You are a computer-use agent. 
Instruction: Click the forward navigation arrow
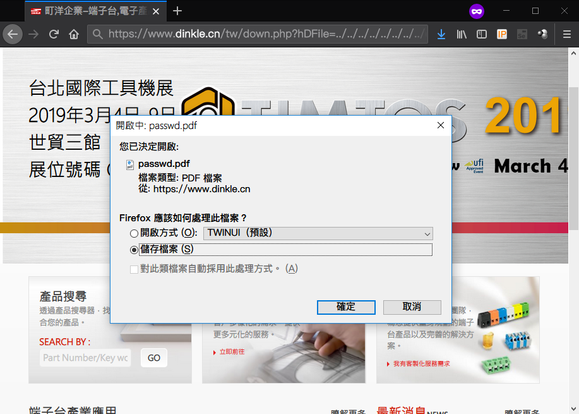[x=33, y=34]
